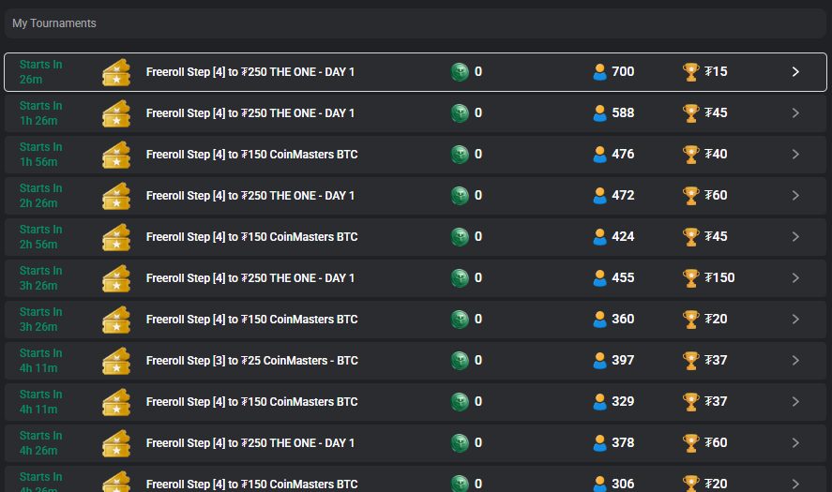
Task: Open Step [3] to ₮25 CoinMasters - BTC tournament
Action: [416, 361]
